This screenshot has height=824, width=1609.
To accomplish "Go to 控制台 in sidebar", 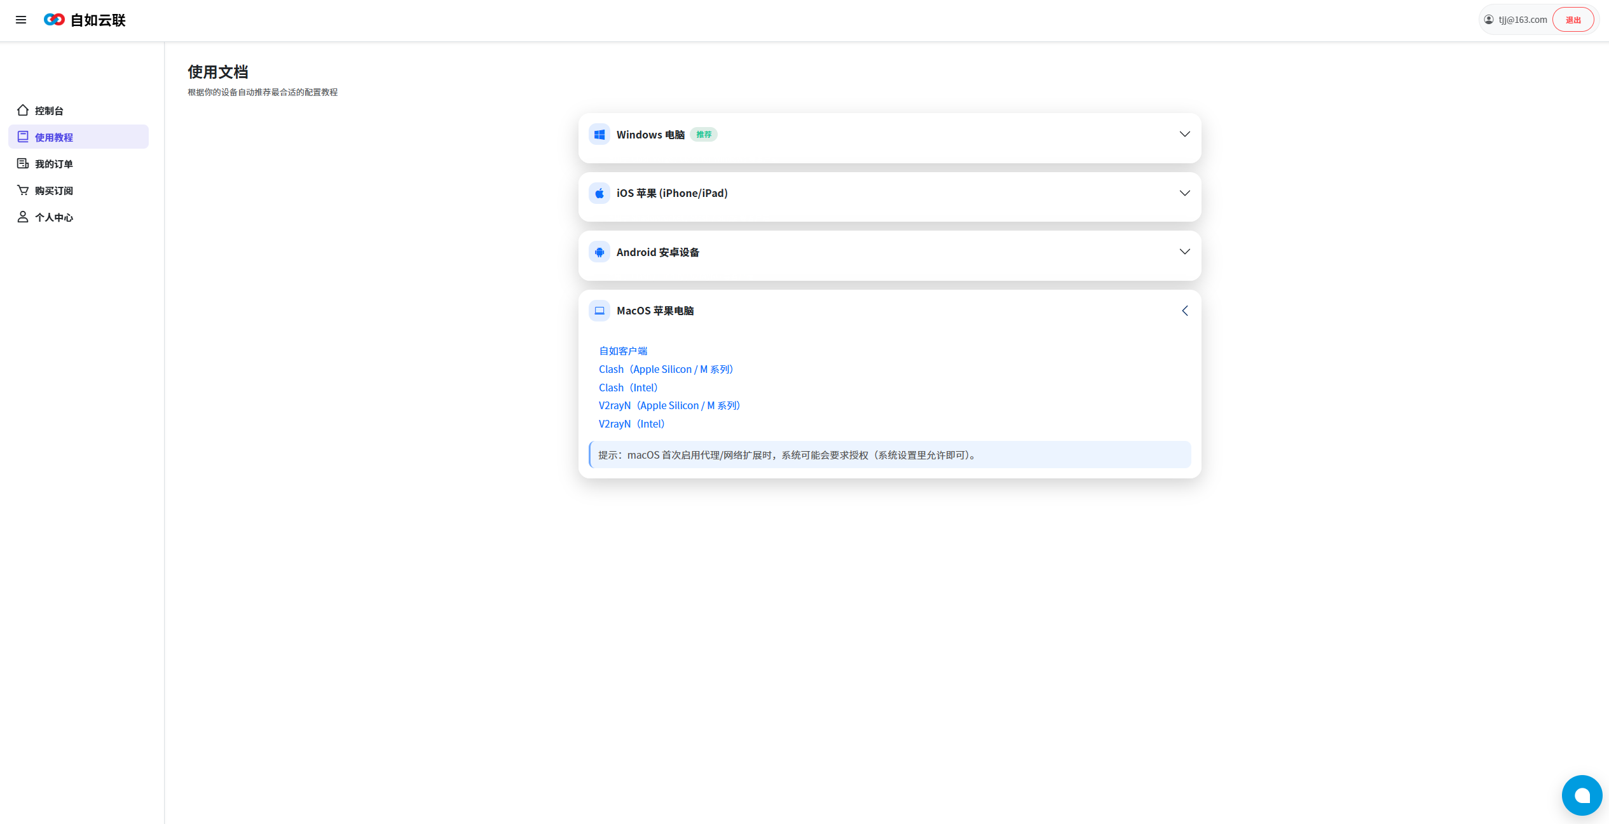I will 49,111.
